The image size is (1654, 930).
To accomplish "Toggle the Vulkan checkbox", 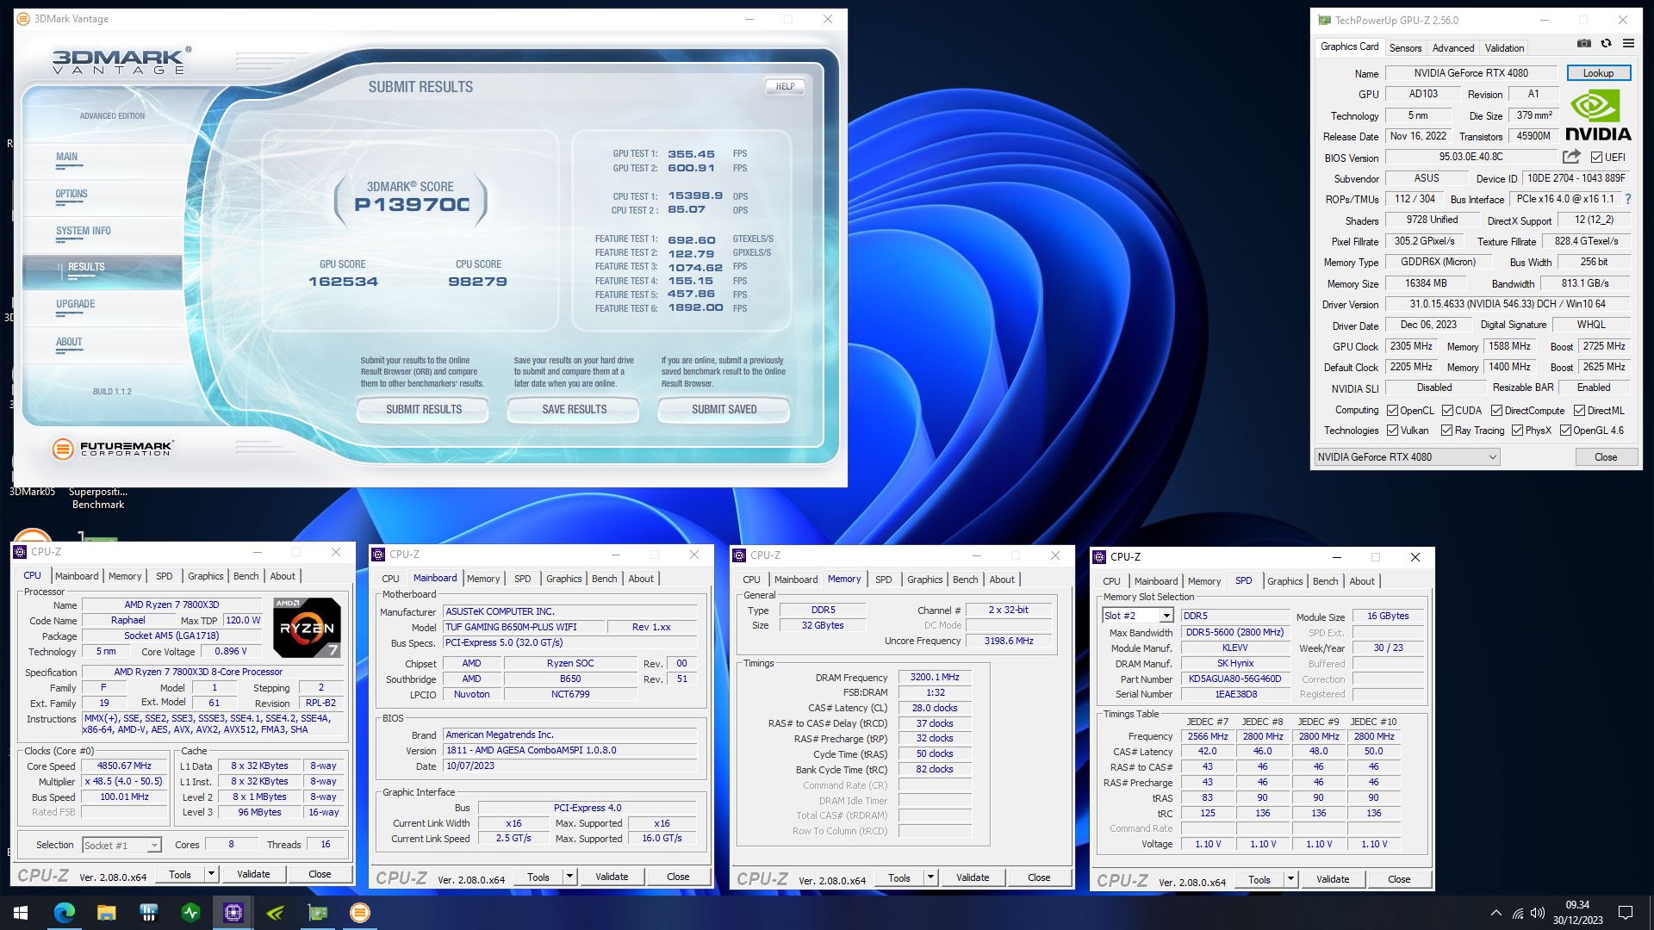I will coord(1392,431).
